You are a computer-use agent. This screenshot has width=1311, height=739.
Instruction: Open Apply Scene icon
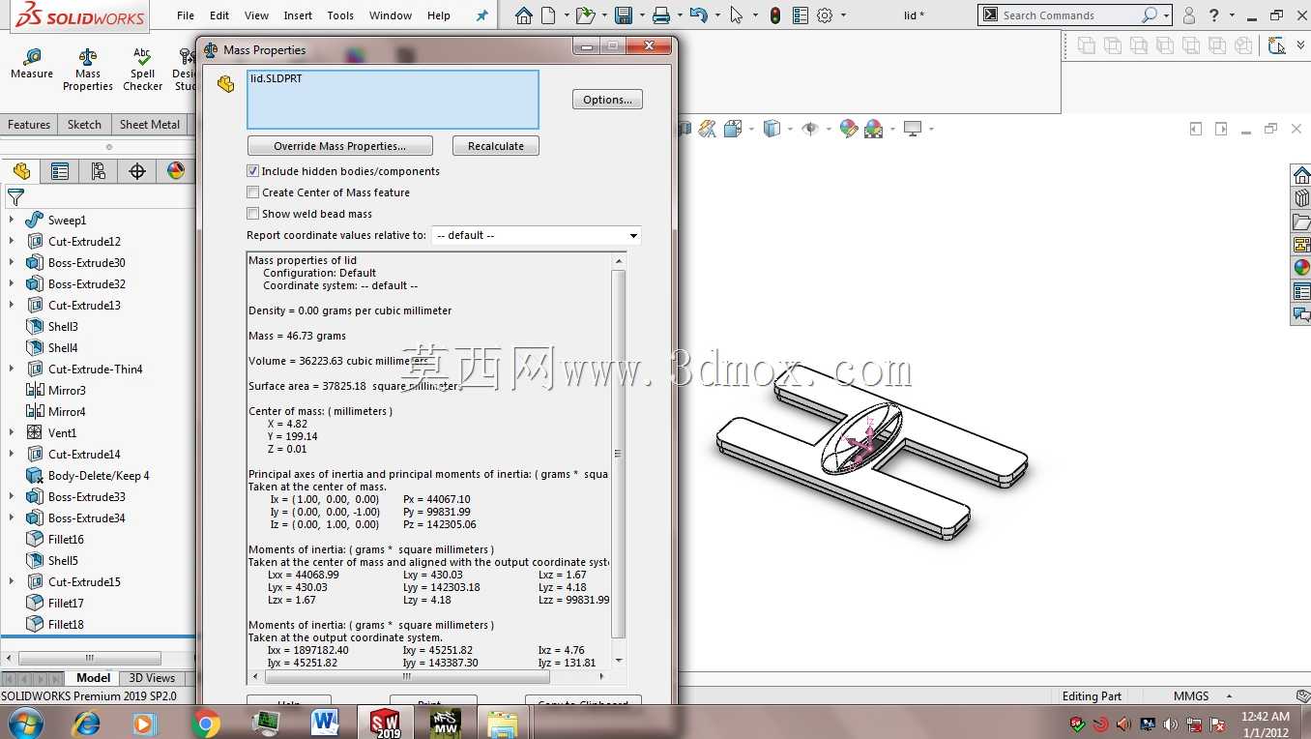click(874, 129)
